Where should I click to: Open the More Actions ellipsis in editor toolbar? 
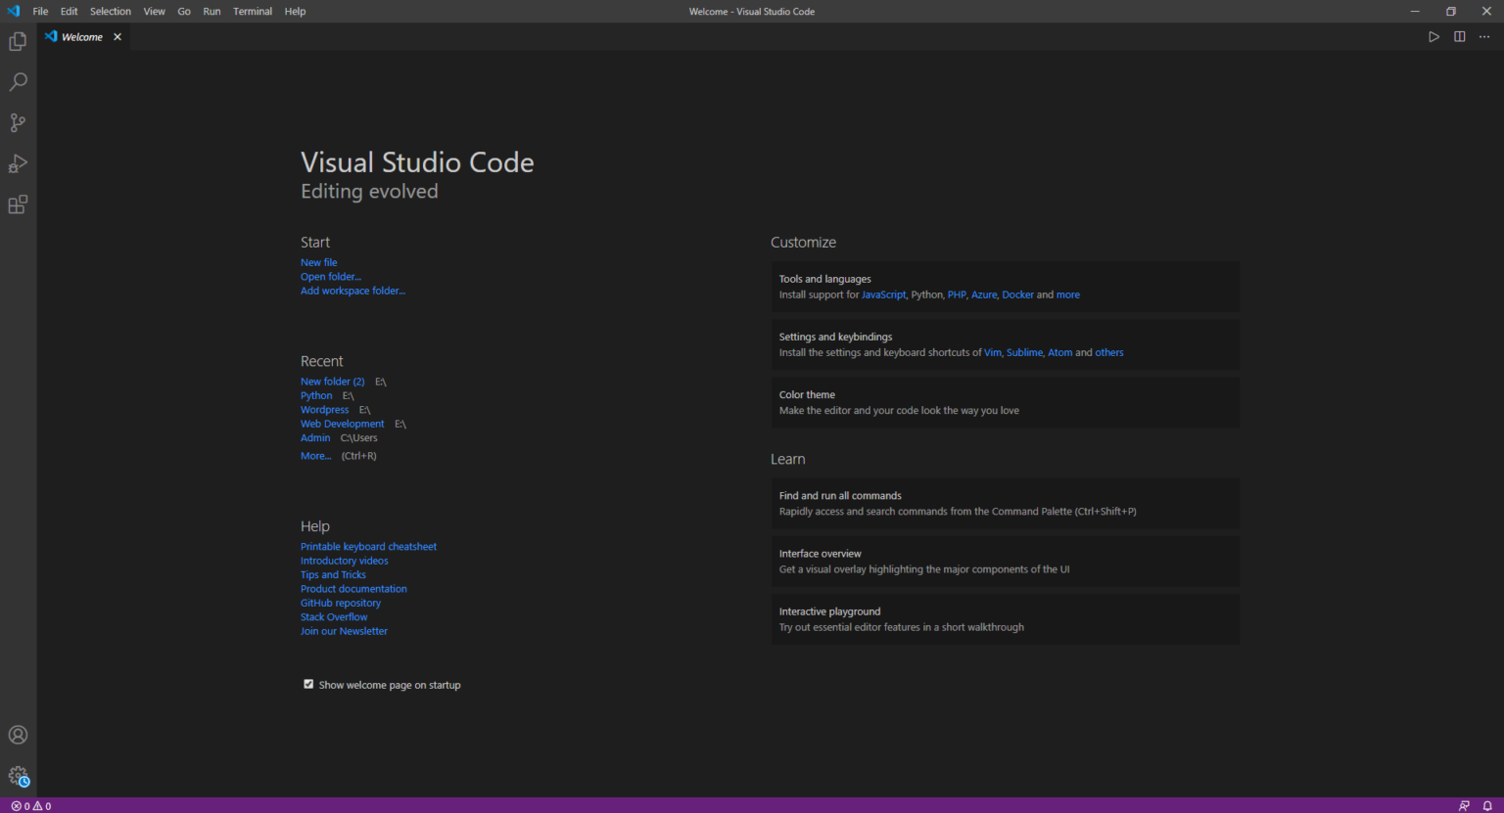[x=1484, y=36]
